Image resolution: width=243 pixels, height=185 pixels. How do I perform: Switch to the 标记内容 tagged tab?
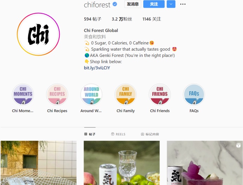click(150, 134)
